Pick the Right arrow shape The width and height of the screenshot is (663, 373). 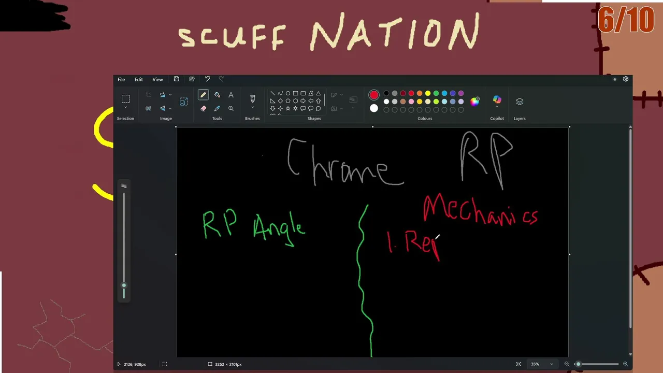(303, 101)
